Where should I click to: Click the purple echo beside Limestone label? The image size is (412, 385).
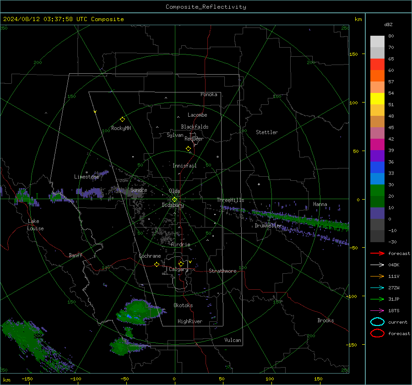[101, 174]
